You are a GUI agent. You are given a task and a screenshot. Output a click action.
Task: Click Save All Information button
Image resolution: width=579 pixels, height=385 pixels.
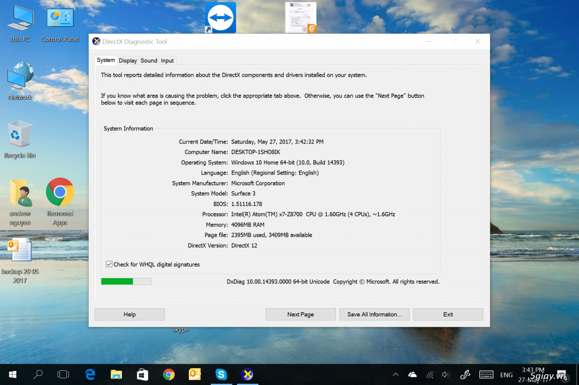[x=374, y=314]
